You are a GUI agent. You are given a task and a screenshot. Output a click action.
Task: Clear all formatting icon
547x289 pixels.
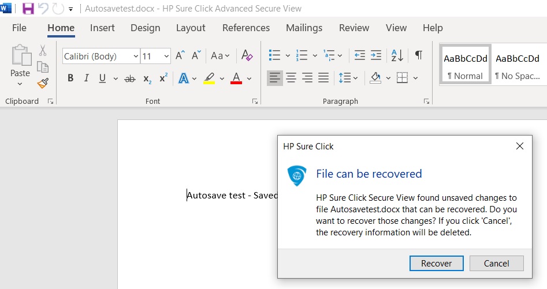[247, 55]
